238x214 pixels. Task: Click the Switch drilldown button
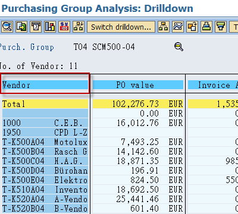coord(121,27)
